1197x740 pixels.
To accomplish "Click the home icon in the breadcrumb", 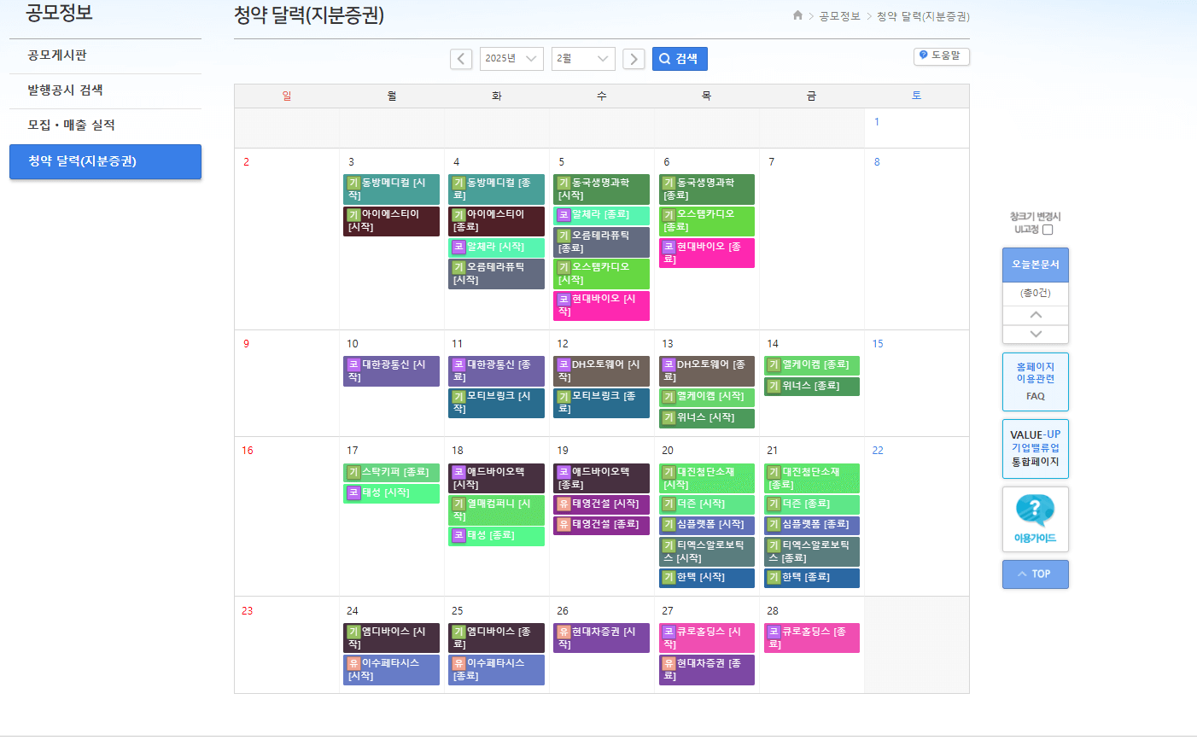I will 797,15.
